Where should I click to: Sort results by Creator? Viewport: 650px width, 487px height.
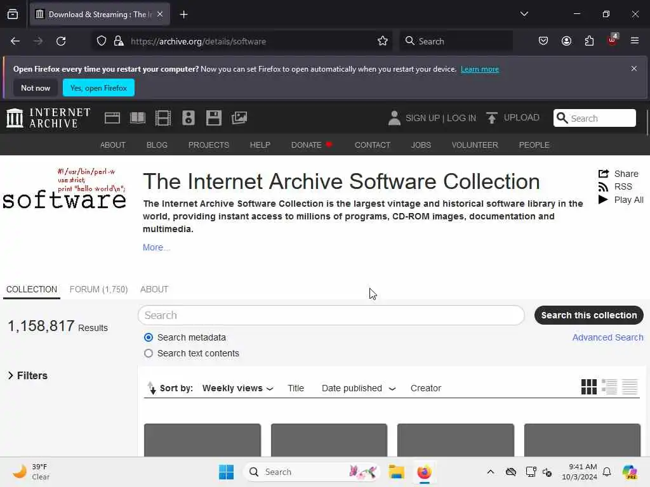tap(426, 389)
